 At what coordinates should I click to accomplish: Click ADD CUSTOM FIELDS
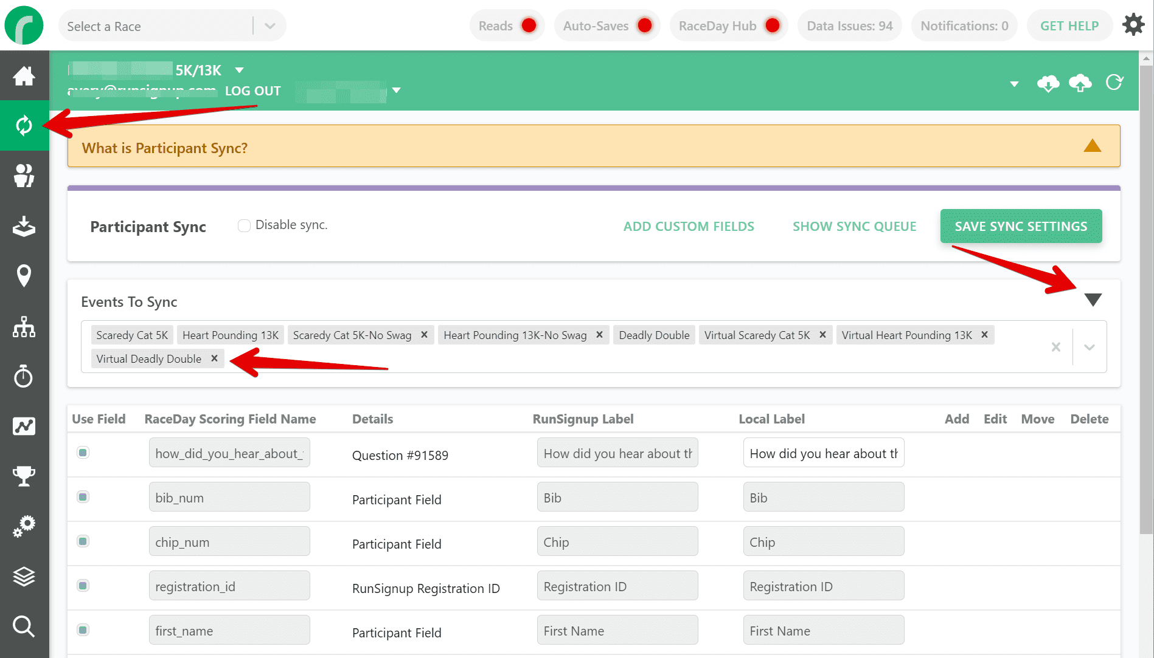click(689, 226)
